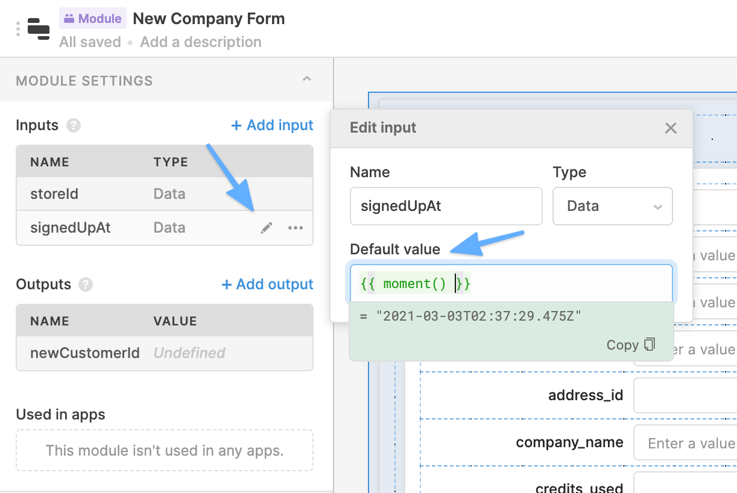Click the TYPE column header in Inputs
The height and width of the screenshot is (493, 737).
point(171,162)
